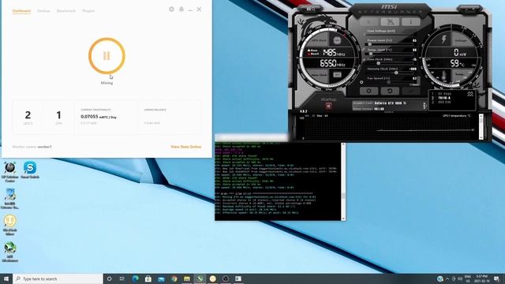Apply Afterburner settings with checkmark button
This screenshot has width=505, height=284.
pyautogui.click(x=410, y=92)
